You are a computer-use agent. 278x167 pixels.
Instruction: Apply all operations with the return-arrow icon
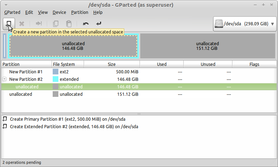pos(99,24)
